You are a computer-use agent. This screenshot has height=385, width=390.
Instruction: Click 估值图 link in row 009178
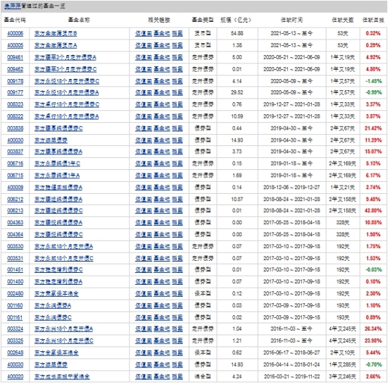(x=144, y=81)
